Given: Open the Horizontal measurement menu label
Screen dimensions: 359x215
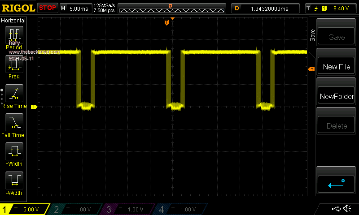Looking at the screenshot, I should [13, 21].
